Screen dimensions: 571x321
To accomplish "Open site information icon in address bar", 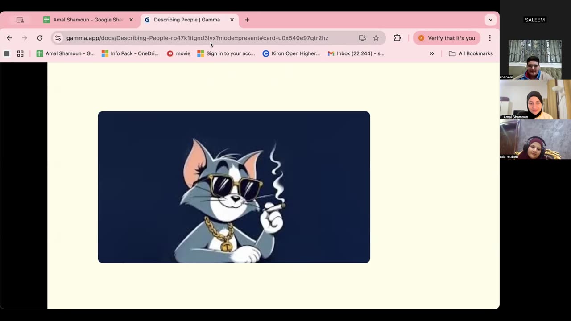I will coord(58,38).
